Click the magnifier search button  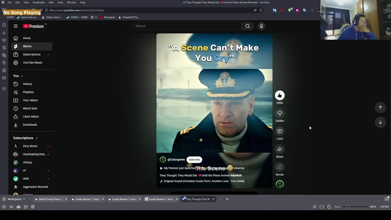pos(248,26)
